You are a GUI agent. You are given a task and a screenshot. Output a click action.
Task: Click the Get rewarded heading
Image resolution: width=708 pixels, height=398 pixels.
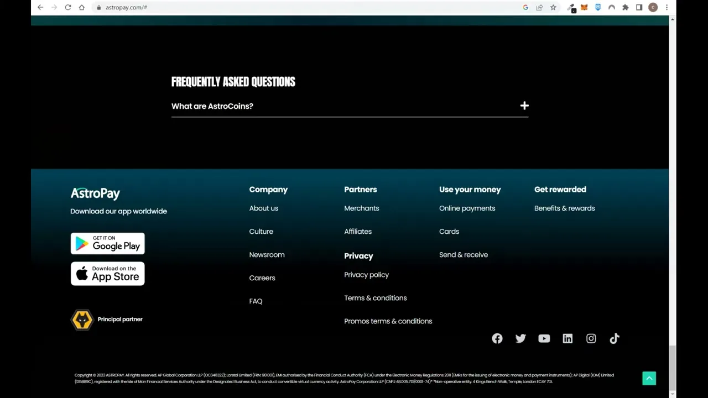(560, 190)
